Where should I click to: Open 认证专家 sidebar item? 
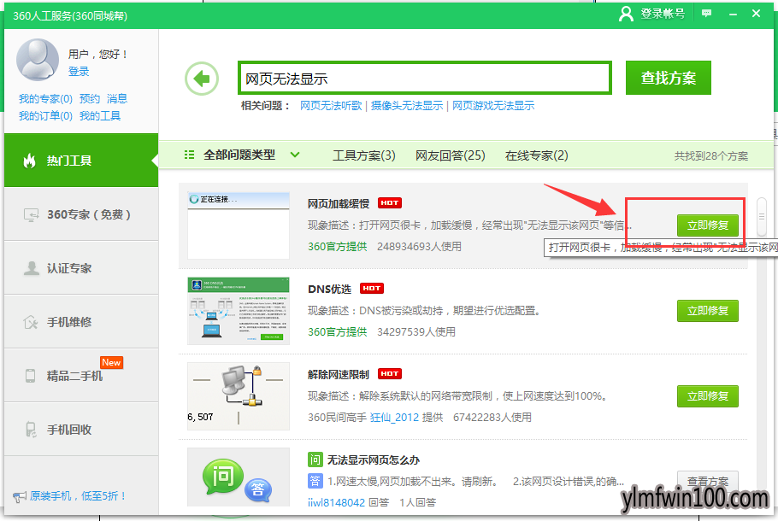(81, 268)
